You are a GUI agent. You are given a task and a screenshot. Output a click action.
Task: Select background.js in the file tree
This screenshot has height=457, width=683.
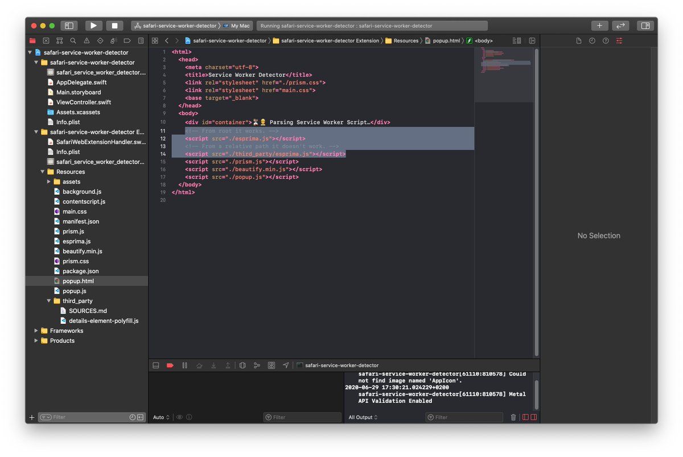[x=82, y=192]
